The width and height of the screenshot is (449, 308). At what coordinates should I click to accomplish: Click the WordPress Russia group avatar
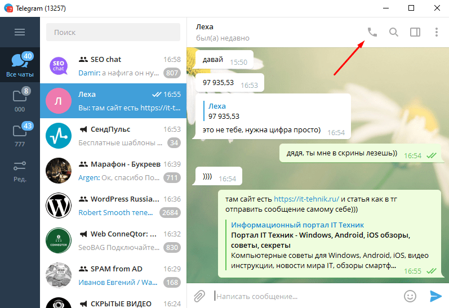(x=59, y=205)
